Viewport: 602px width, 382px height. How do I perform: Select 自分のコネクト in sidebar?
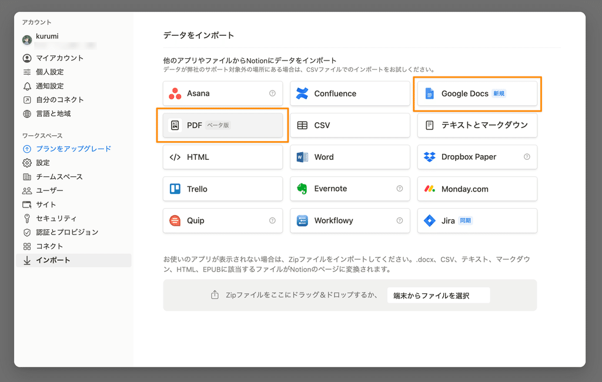[73, 100]
